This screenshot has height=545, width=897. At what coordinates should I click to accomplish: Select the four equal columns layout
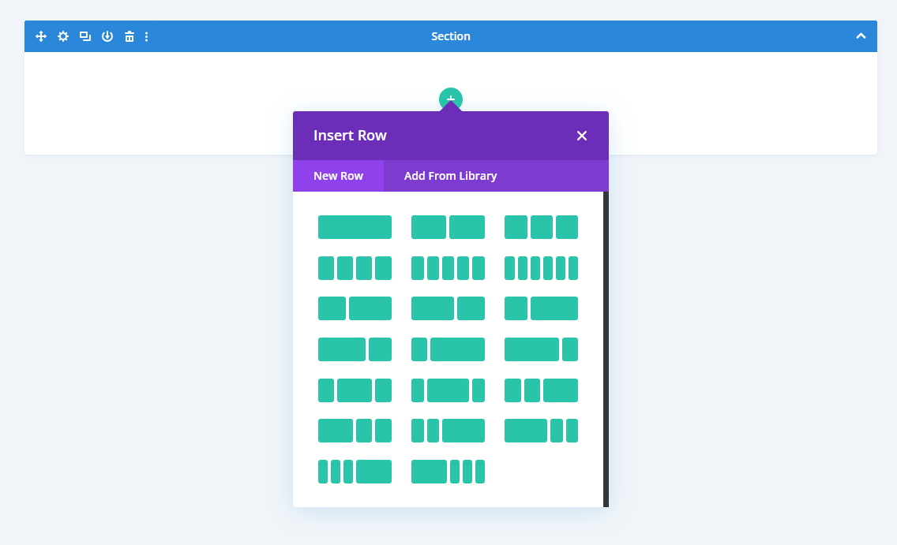tap(355, 268)
